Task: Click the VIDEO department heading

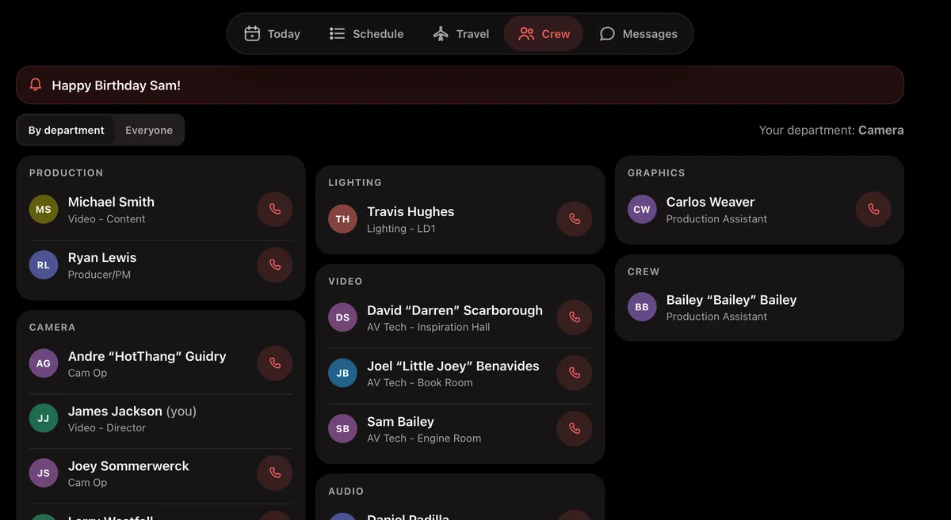Action: tap(346, 281)
